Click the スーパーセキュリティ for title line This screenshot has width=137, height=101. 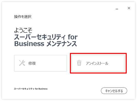coord(46,37)
